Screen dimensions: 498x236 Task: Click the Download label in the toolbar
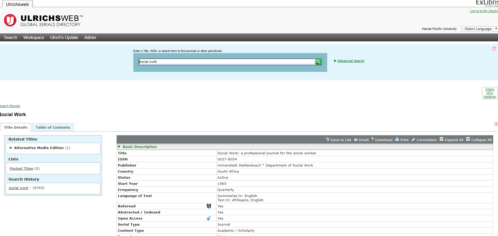click(x=384, y=140)
